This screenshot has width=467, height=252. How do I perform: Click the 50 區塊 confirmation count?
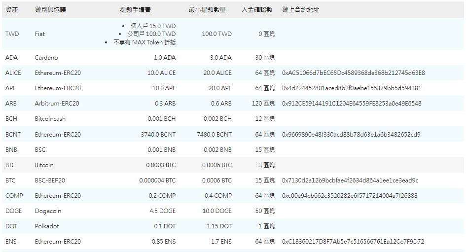[265, 211]
